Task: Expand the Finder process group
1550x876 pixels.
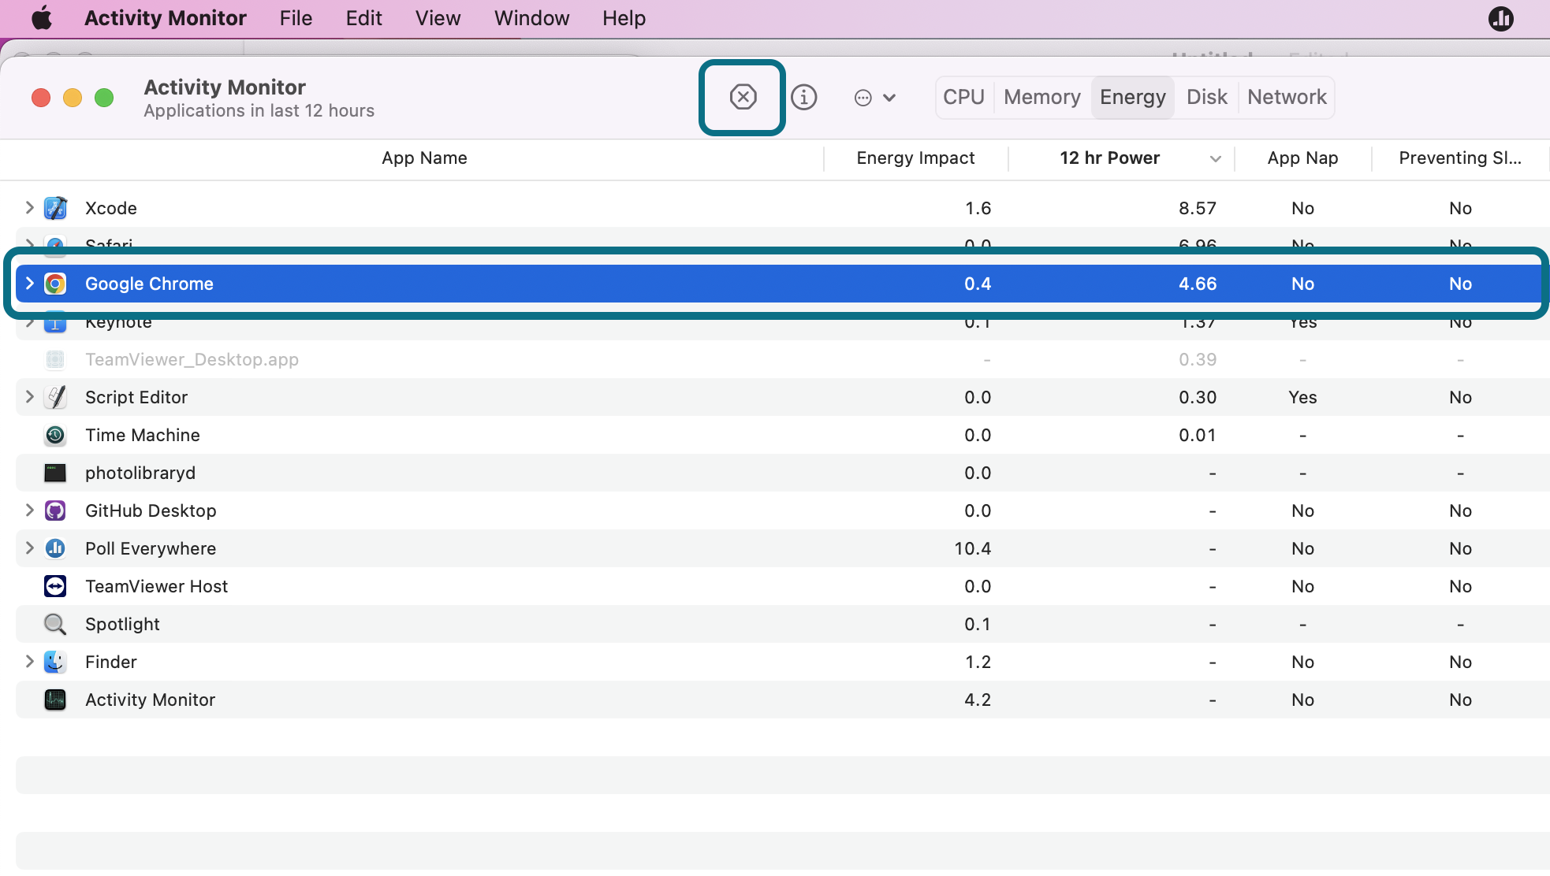Action: [x=29, y=661]
